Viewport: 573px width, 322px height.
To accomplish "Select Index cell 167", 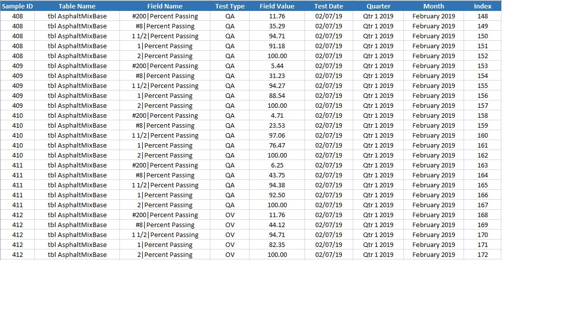I will (483, 205).
